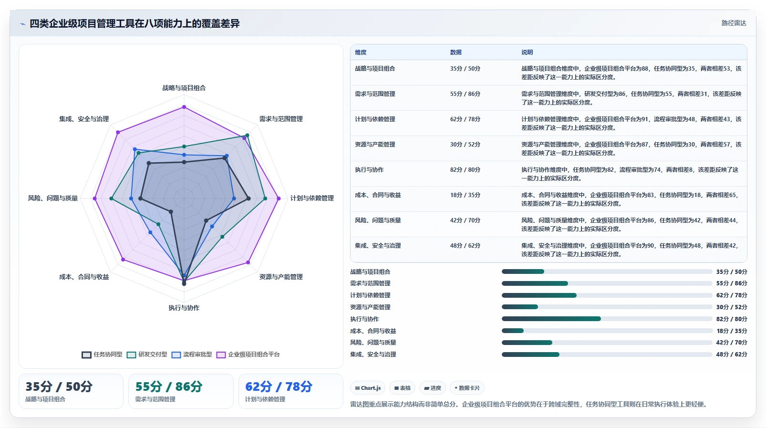Screen dimensions: 766x428
Task: Click the purple data point on 集成、安全与治理 axis
Action: coord(118,132)
